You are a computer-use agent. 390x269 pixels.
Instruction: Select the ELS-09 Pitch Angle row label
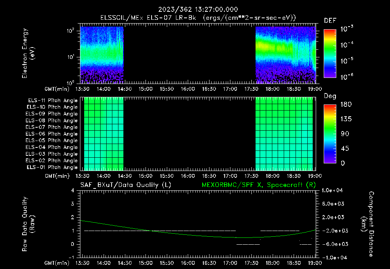click(x=51, y=114)
